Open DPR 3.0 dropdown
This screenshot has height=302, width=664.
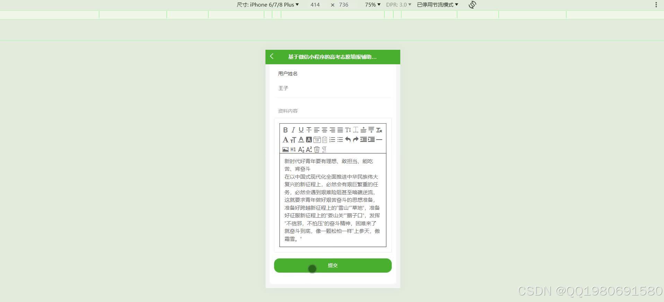[x=399, y=5]
